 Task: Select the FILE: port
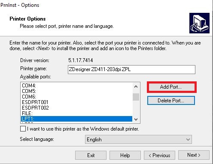click(x=76, y=113)
